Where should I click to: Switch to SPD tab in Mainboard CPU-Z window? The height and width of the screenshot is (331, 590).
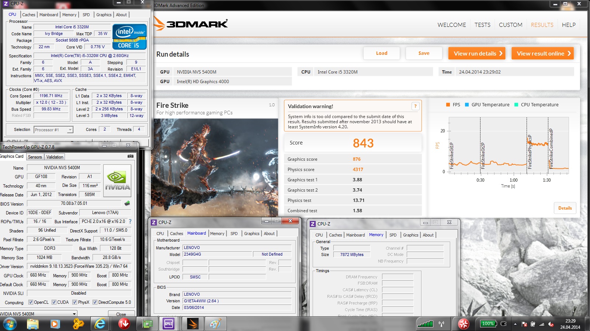[234, 234]
